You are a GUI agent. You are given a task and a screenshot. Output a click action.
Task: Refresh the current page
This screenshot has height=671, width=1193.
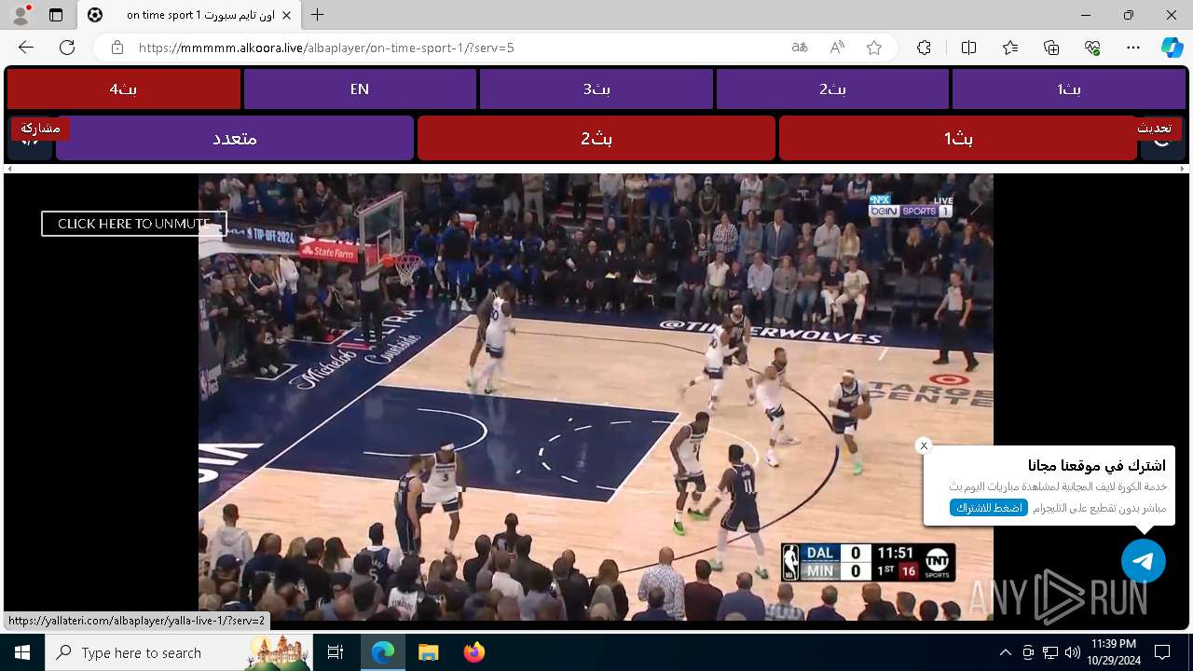pos(67,48)
